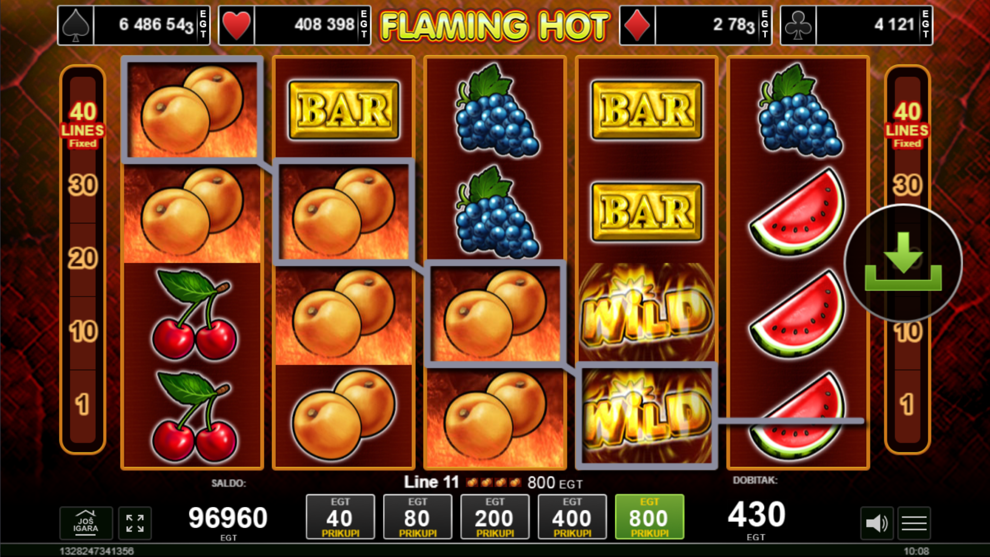Select the green 800 EGT bet button
The height and width of the screenshot is (557, 990).
coord(649,517)
